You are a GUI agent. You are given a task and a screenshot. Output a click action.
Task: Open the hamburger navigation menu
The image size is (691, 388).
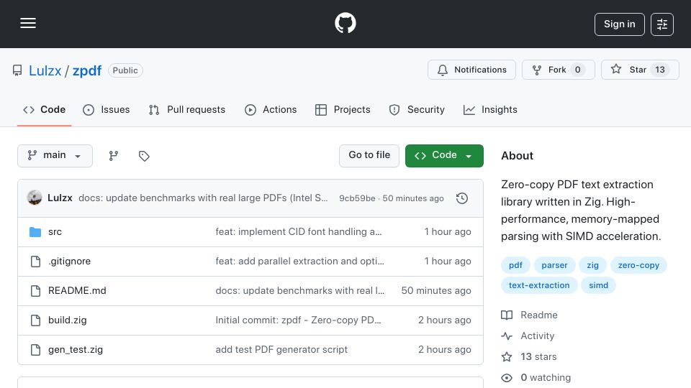(x=28, y=23)
